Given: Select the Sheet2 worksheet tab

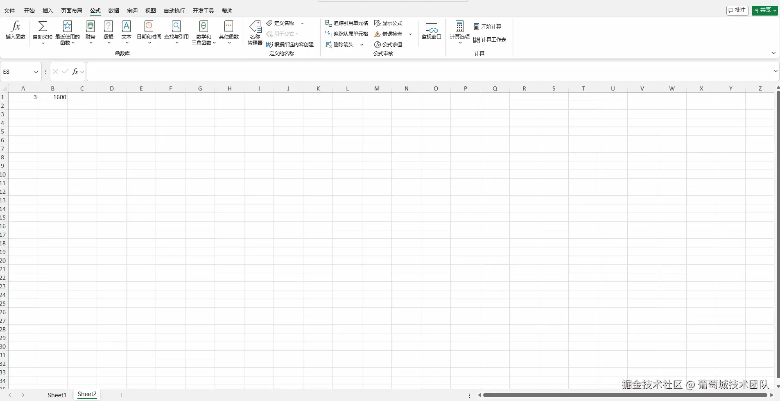Looking at the screenshot, I should pyautogui.click(x=87, y=394).
